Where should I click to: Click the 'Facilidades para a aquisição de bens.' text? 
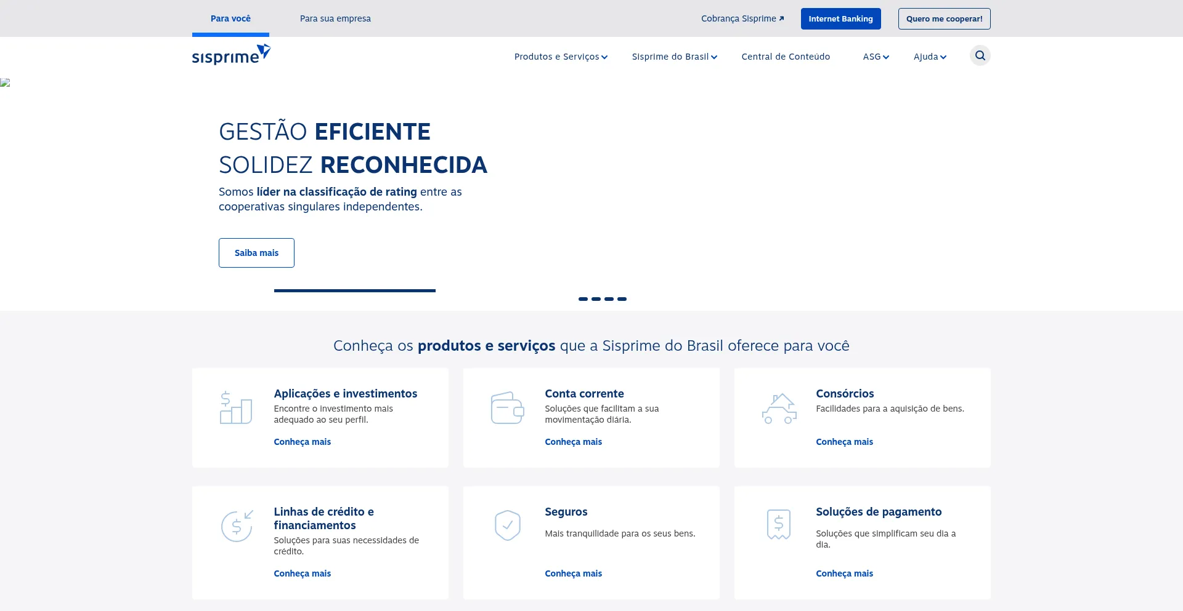tap(890, 409)
